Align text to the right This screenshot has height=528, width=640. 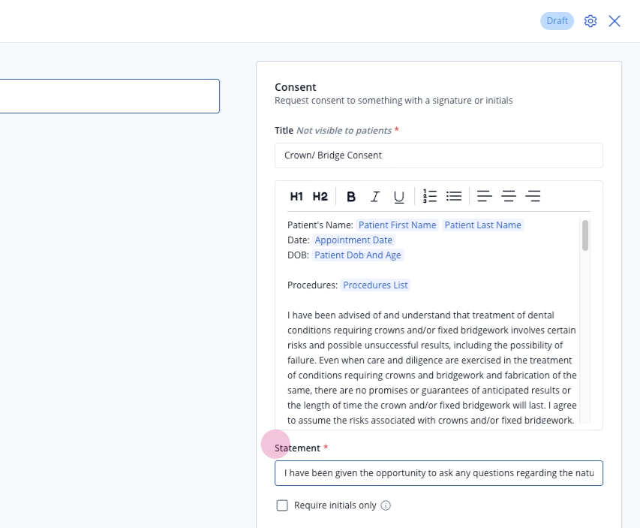tap(533, 196)
